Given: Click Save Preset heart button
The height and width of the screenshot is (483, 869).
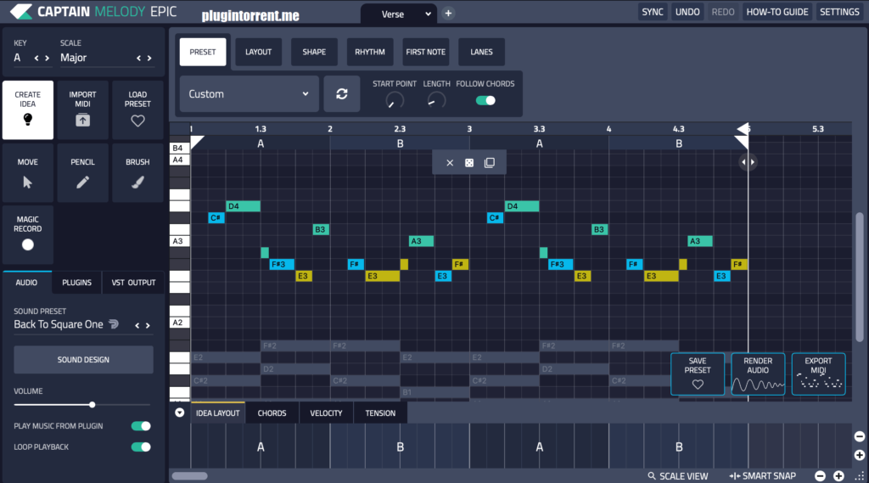Looking at the screenshot, I should tap(698, 373).
